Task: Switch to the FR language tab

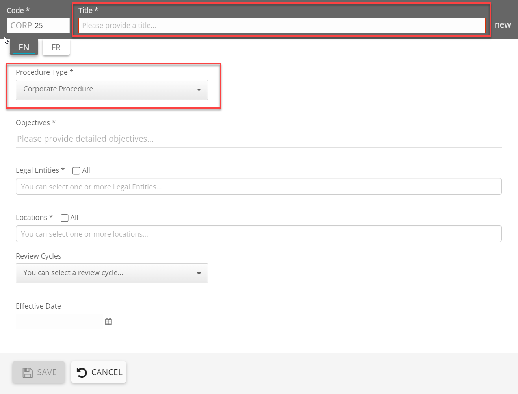Action: [56, 48]
